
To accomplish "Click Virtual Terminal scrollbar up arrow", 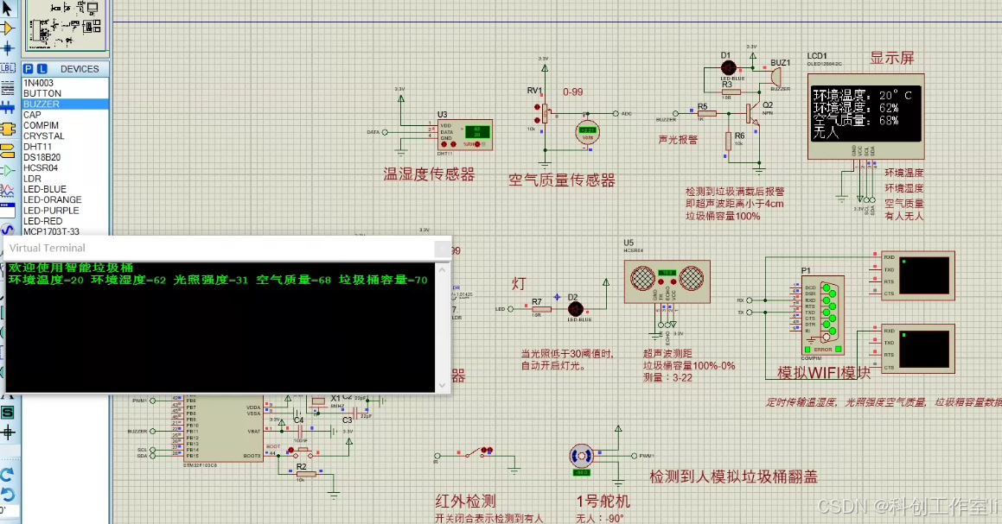I will coord(442,270).
